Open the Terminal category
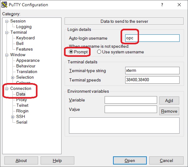This screenshot has width=188, height=167. [19, 32]
